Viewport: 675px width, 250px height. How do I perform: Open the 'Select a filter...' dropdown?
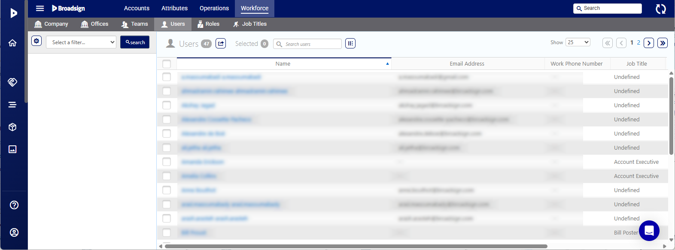click(x=82, y=42)
